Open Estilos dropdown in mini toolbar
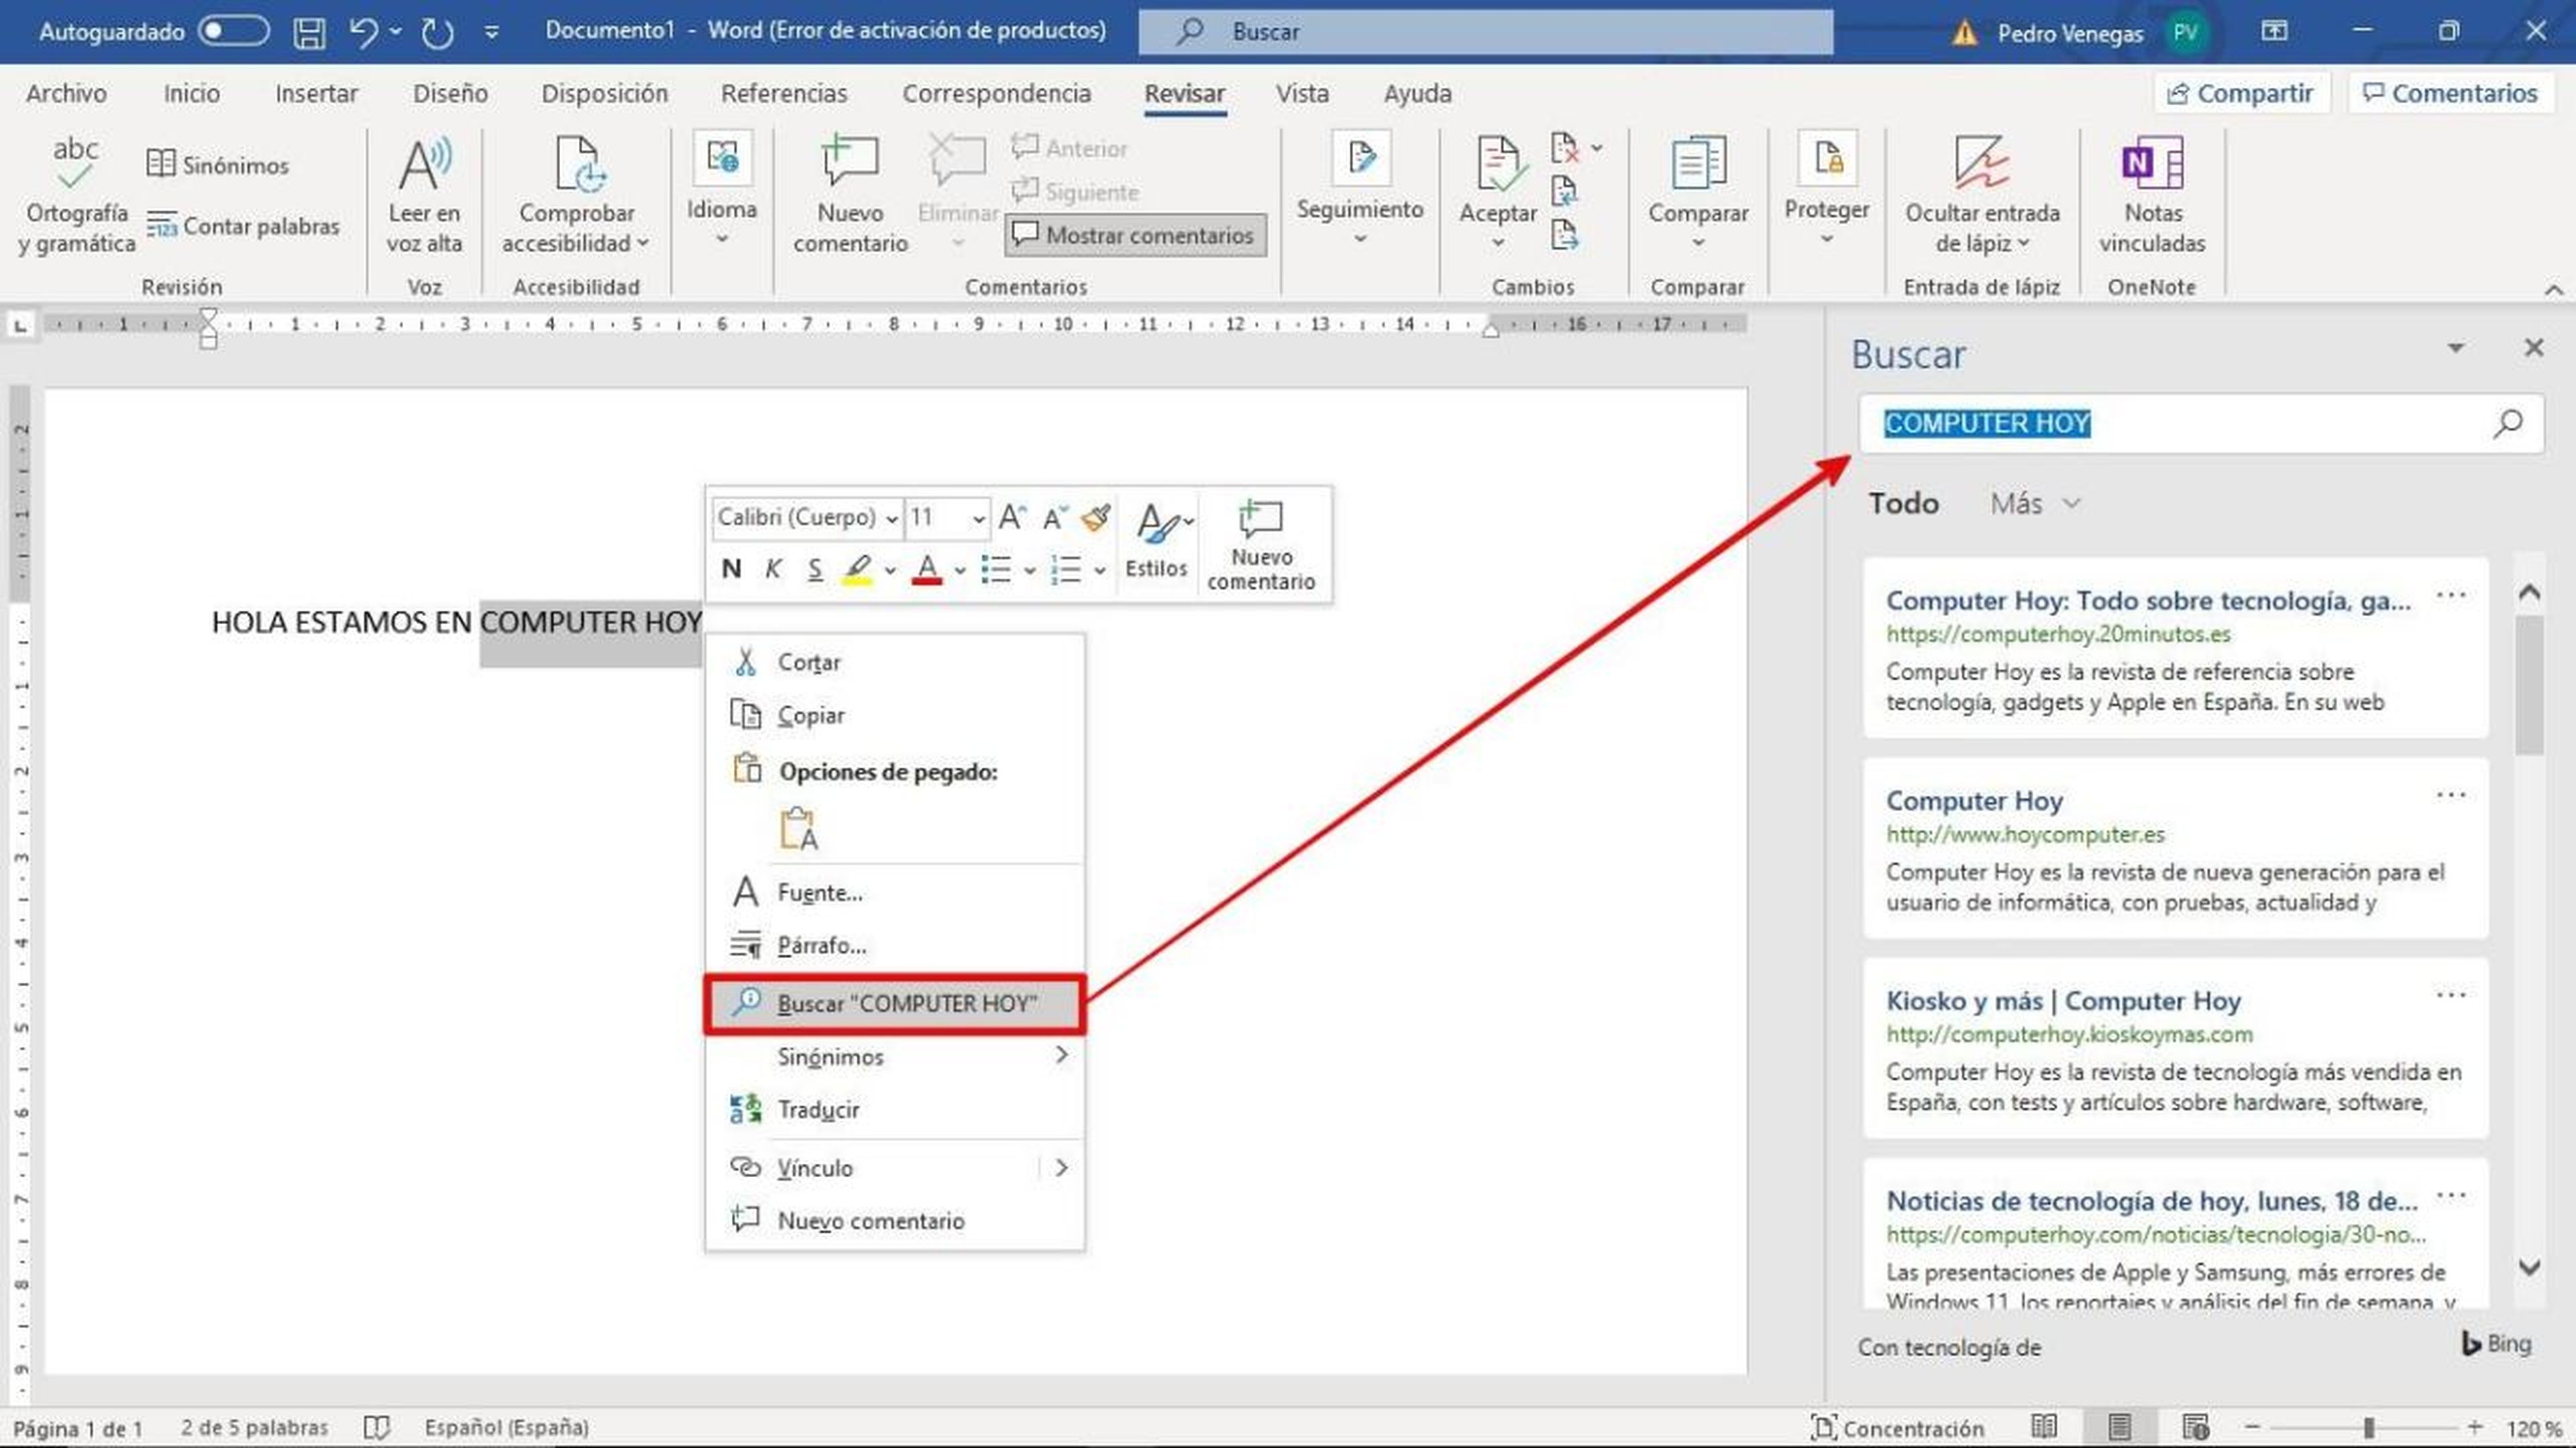Image resolution: width=2576 pixels, height=1448 pixels. pos(1158,540)
